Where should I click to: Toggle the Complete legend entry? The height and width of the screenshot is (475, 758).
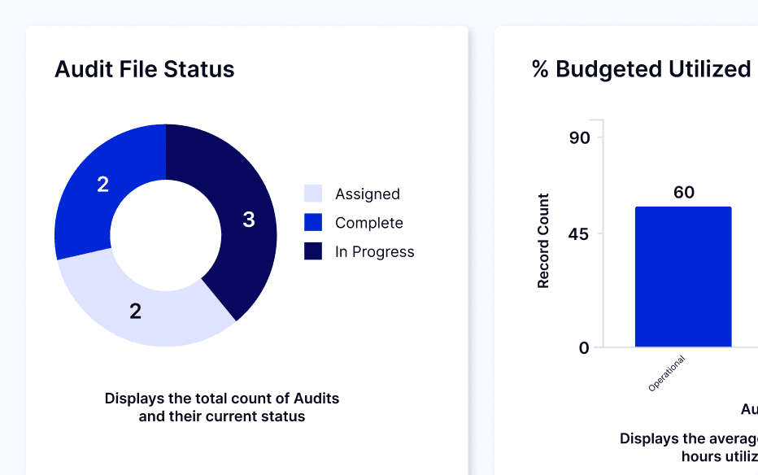coord(369,222)
